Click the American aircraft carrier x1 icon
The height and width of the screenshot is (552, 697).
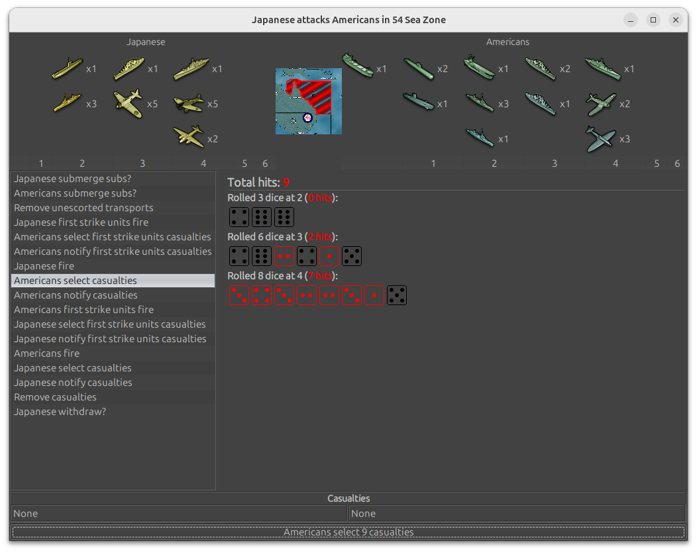tap(479, 68)
